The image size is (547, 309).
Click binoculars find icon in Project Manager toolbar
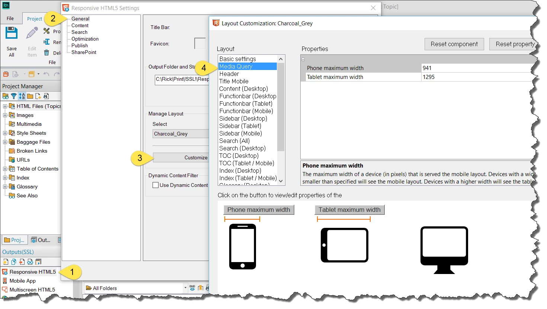click(46, 96)
